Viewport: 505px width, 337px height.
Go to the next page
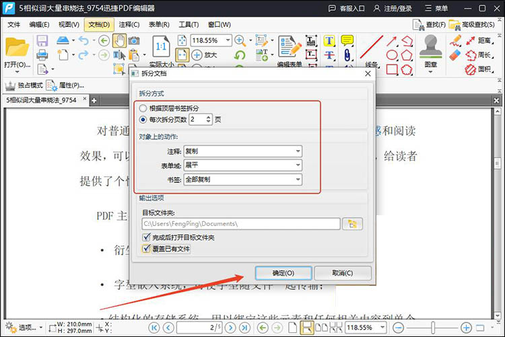[230, 328]
